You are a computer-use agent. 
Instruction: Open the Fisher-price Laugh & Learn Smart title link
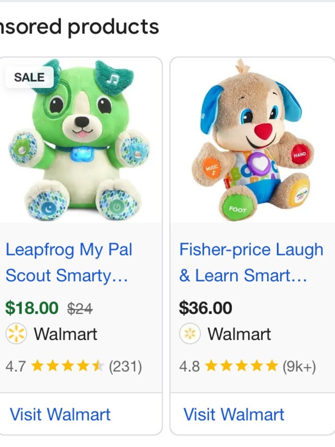click(251, 262)
